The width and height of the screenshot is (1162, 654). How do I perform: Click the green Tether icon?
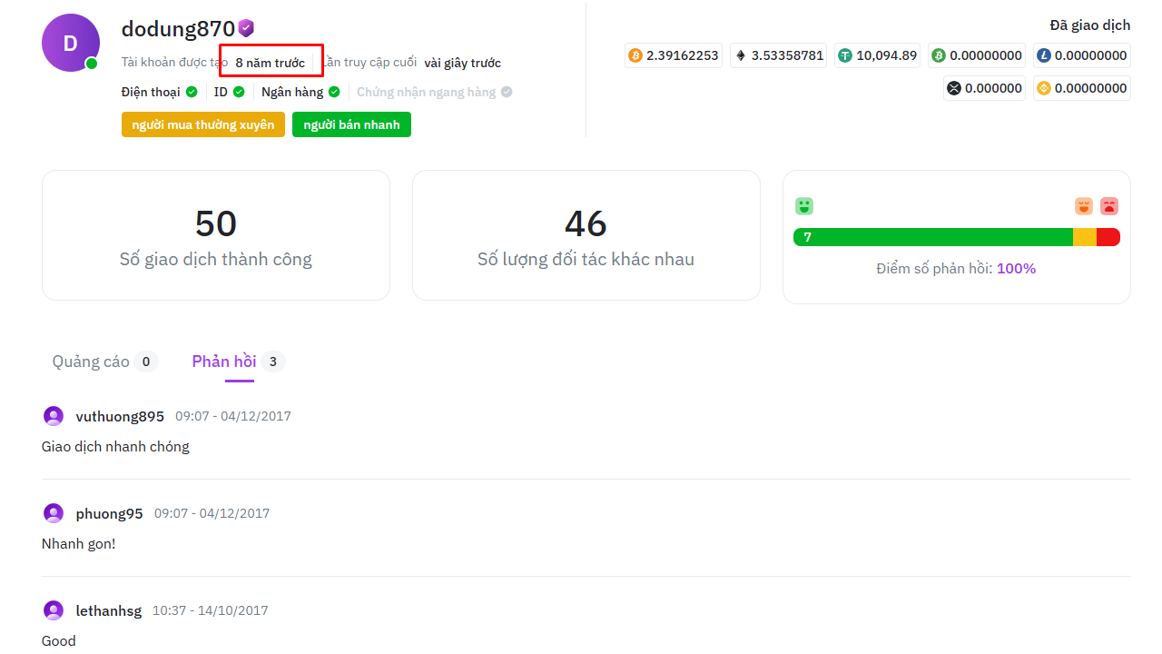click(x=845, y=55)
